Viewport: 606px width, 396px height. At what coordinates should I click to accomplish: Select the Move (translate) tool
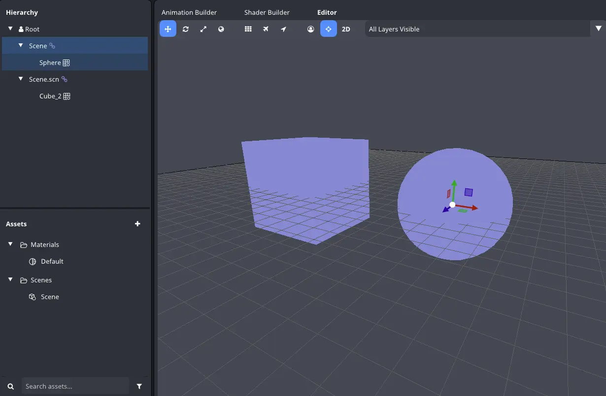coord(168,29)
